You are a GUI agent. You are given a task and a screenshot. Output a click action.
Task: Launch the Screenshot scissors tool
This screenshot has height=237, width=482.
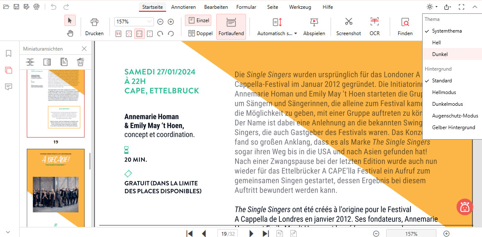pyautogui.click(x=349, y=27)
